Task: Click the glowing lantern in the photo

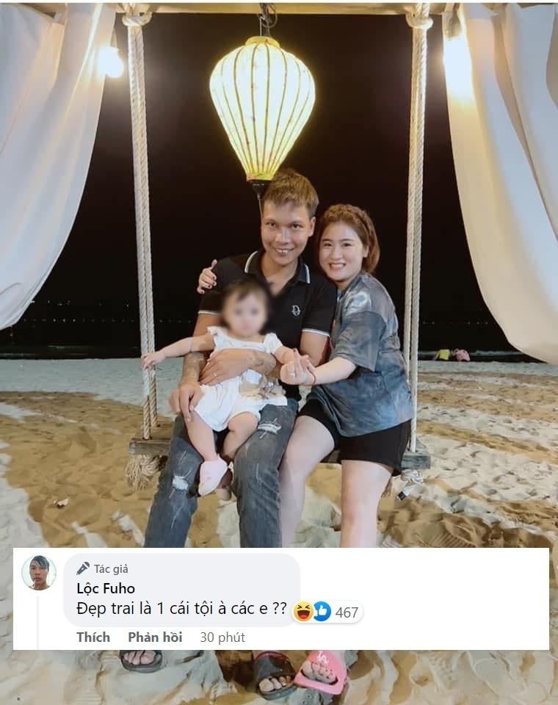Action: [263, 109]
